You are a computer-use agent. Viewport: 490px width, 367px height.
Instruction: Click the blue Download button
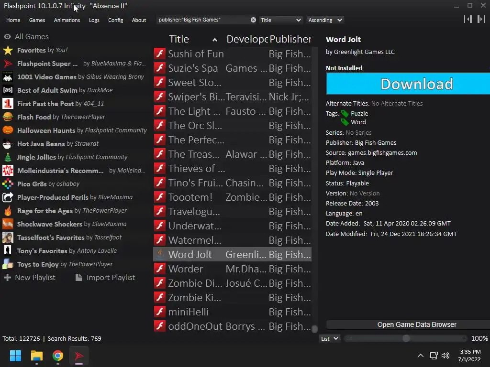(408, 84)
